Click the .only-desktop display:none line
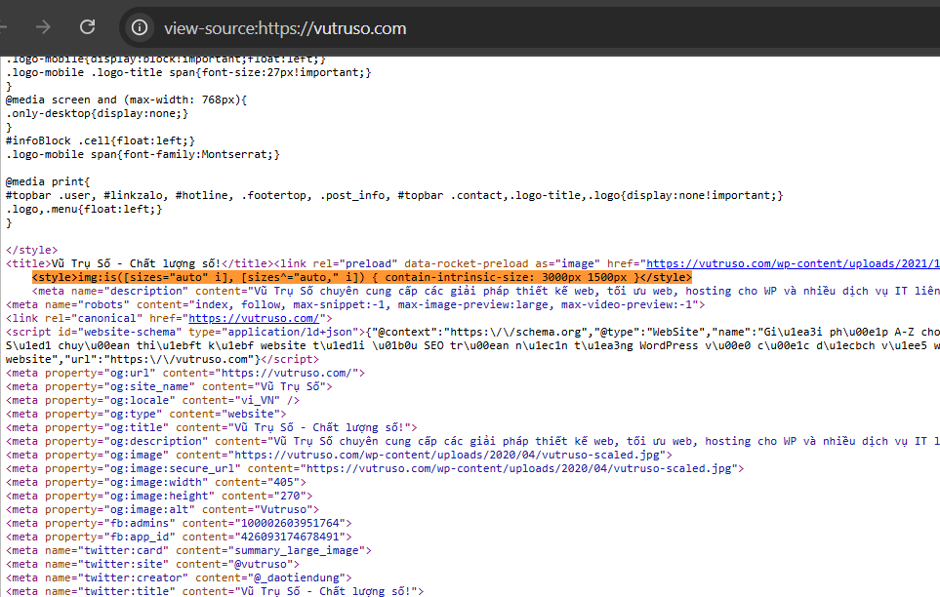Image resolution: width=940 pixels, height=597 pixels. point(97,114)
